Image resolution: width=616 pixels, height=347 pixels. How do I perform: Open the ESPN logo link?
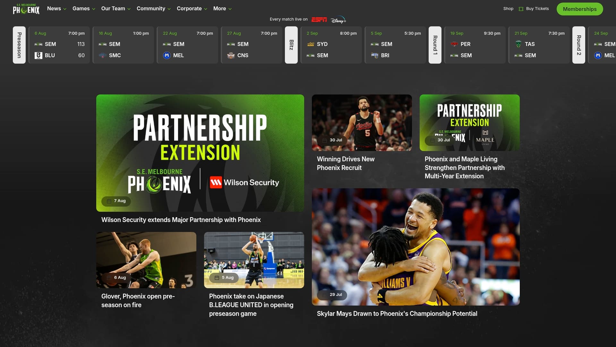319,20
